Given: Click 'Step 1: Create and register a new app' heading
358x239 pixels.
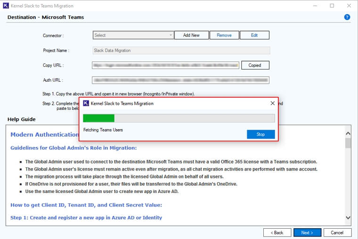Looking at the screenshot, I should pos(86,217).
